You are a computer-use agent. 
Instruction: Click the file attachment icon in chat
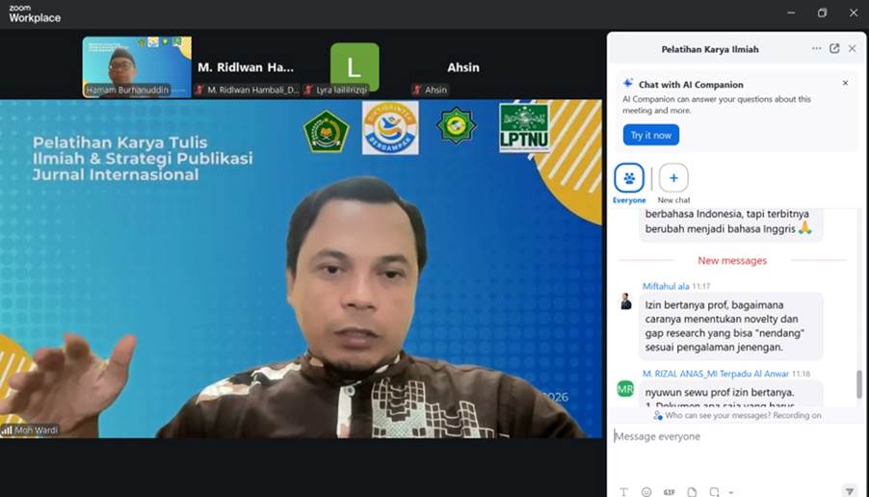tap(692, 492)
